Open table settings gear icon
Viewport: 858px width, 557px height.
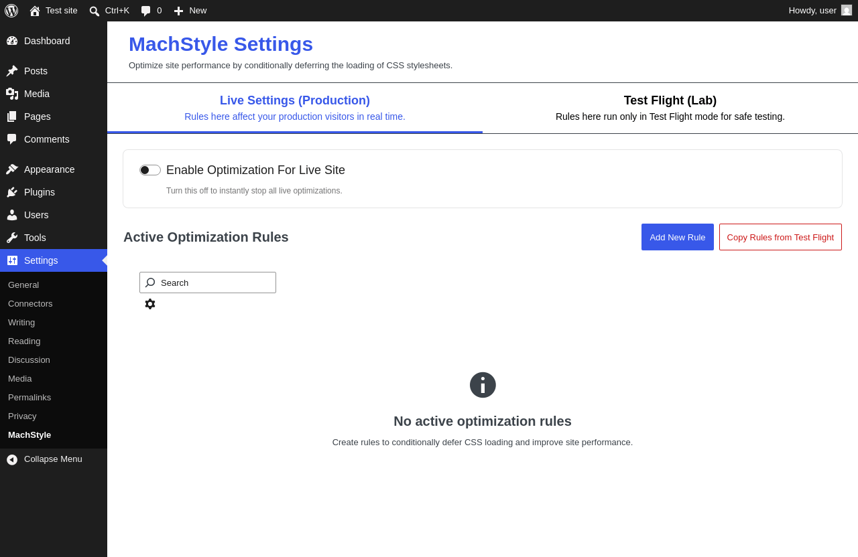(150, 304)
